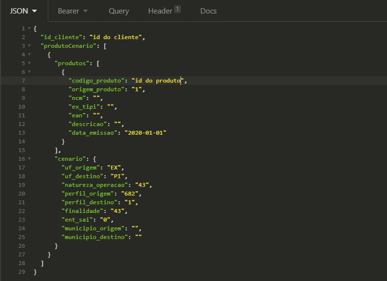Place cursor in "id do produto" value
387x281 pixels.
(158, 81)
